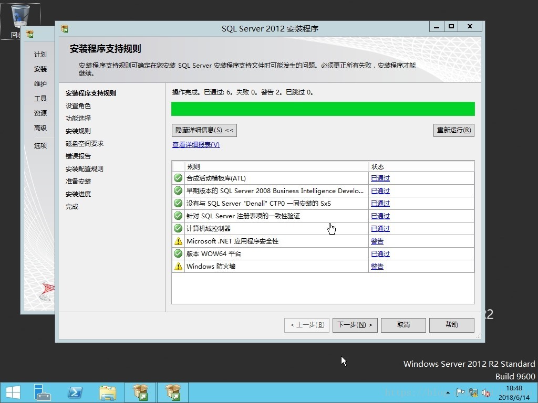Click the 帮助 button
Image resolution: width=538 pixels, height=403 pixels.
[x=451, y=325]
